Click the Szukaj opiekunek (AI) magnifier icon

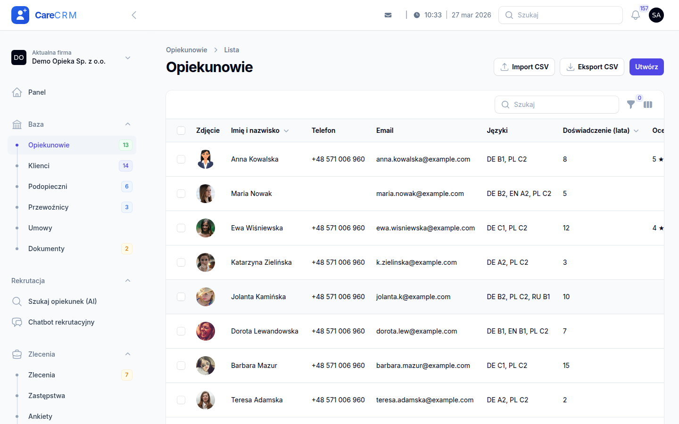(x=17, y=301)
